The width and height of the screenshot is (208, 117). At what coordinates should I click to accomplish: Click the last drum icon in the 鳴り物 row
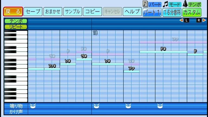coord(160,106)
